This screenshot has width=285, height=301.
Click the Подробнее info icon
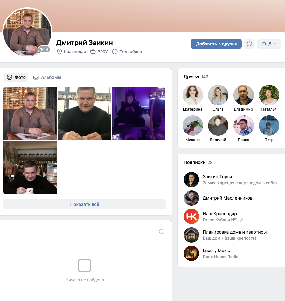[x=115, y=51]
